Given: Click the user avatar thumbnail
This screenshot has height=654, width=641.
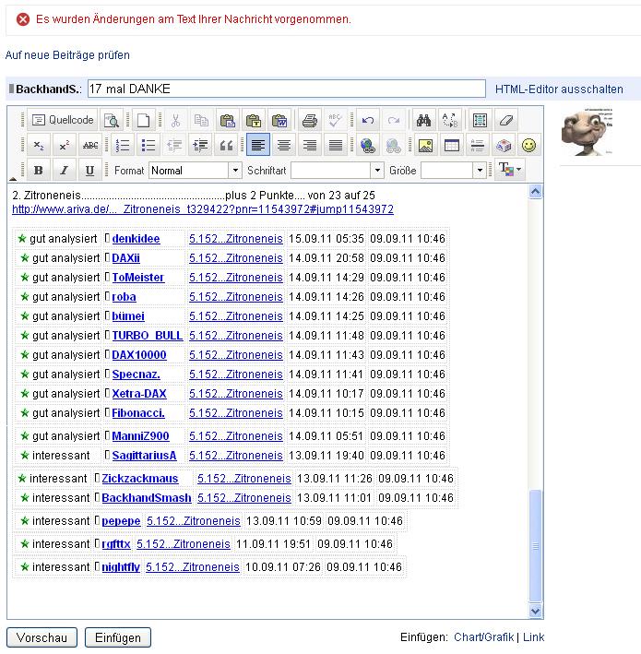Looking at the screenshot, I should point(587,132).
